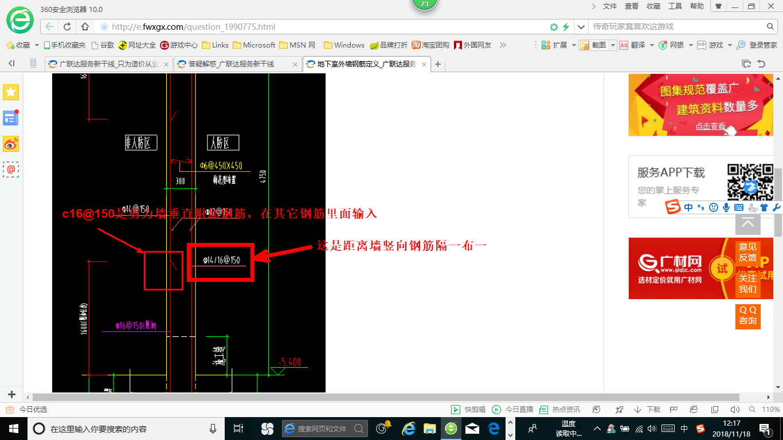Click the 广材网 advertisement banner
Viewport: 783px width, 440px height.
[701, 269]
